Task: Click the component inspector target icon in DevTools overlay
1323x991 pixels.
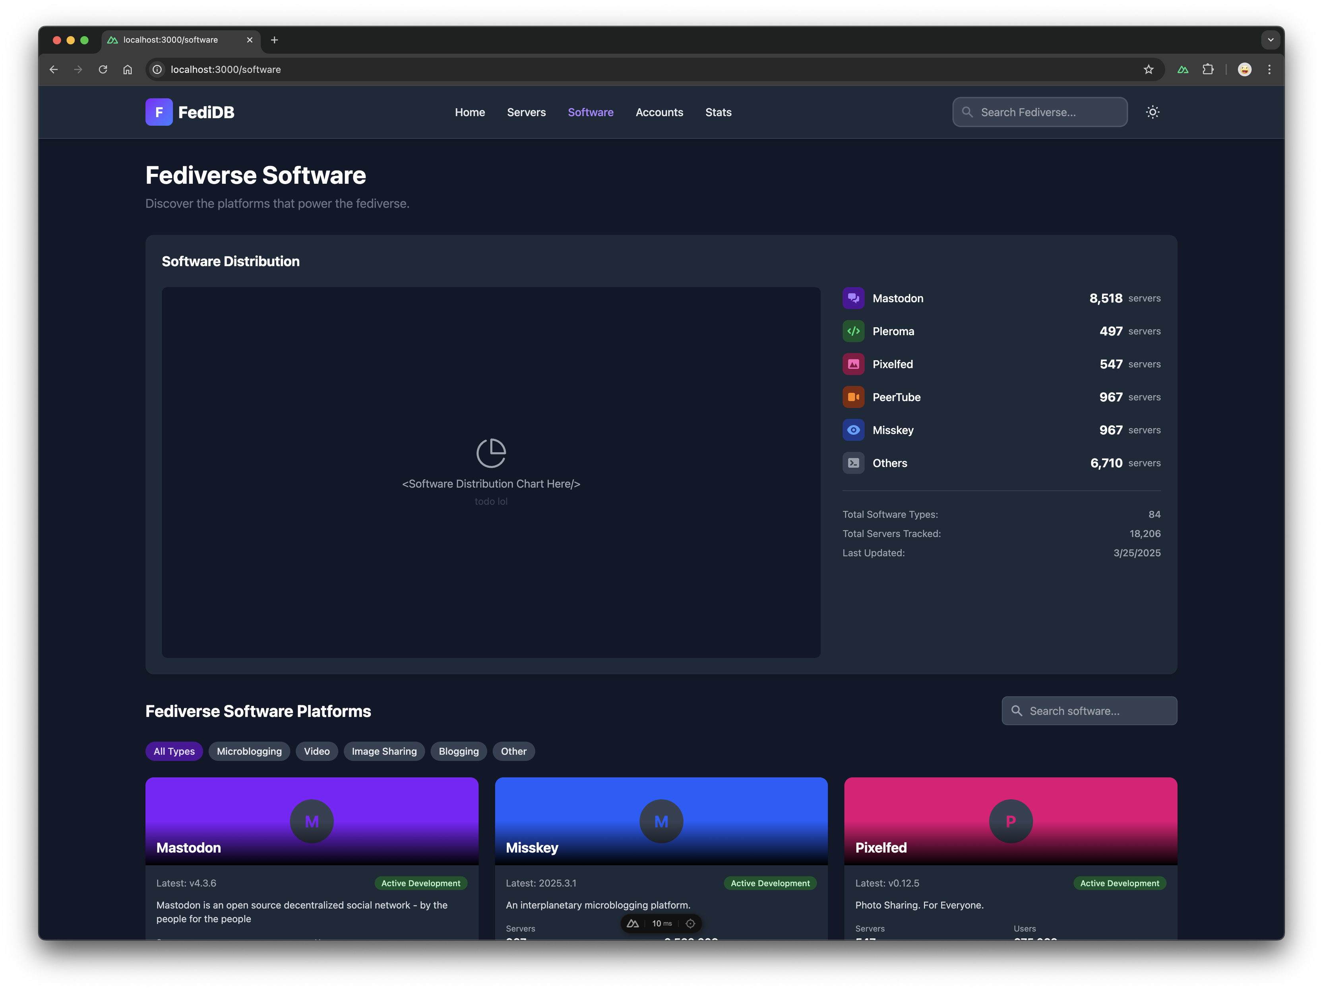Action: (x=690, y=923)
